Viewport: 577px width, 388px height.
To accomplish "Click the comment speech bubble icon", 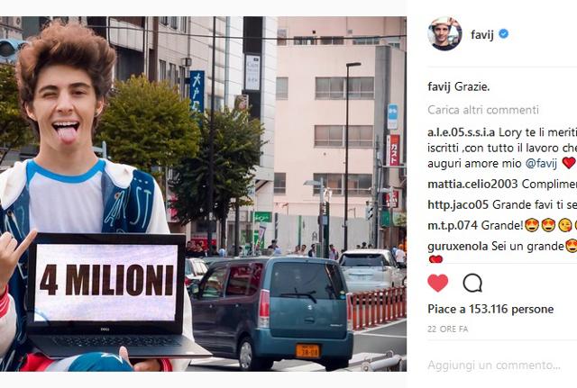I will (x=472, y=283).
